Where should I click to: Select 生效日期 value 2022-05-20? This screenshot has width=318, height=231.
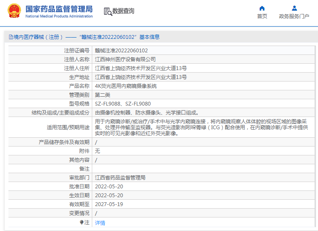(x=109, y=196)
